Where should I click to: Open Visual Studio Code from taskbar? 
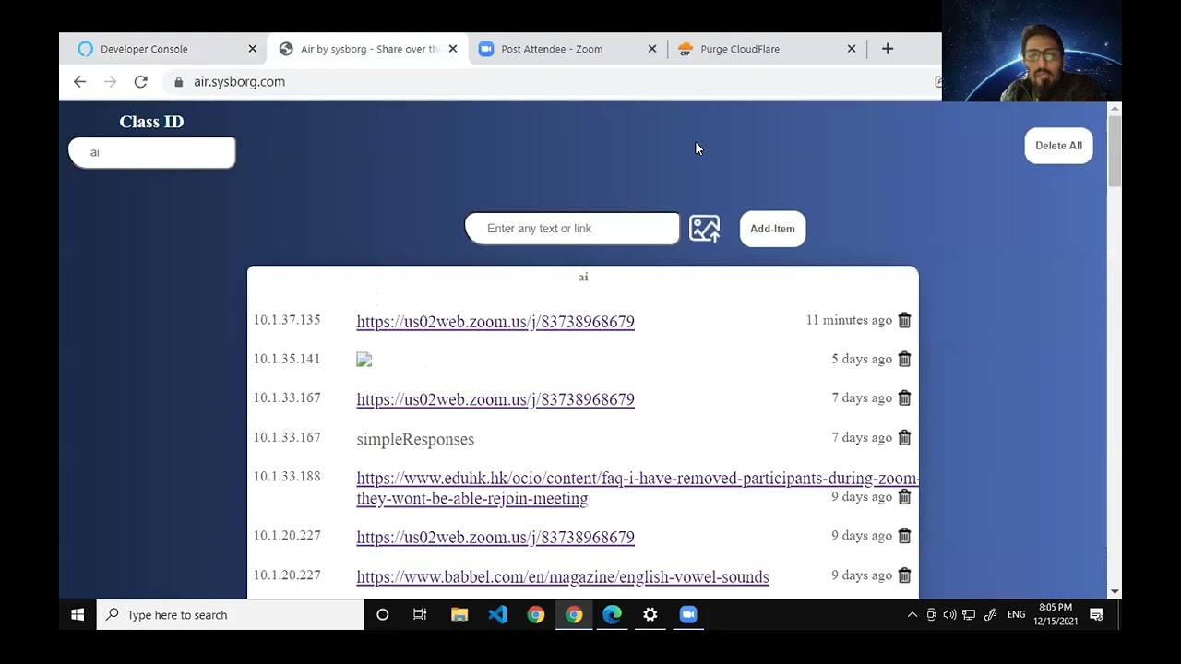coord(497,614)
